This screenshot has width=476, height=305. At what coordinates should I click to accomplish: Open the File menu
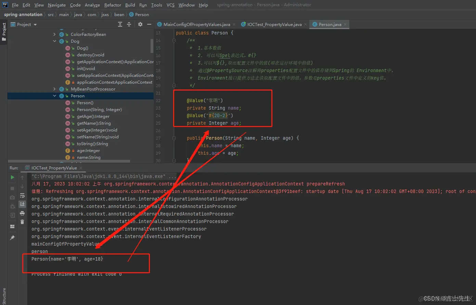[15, 5]
